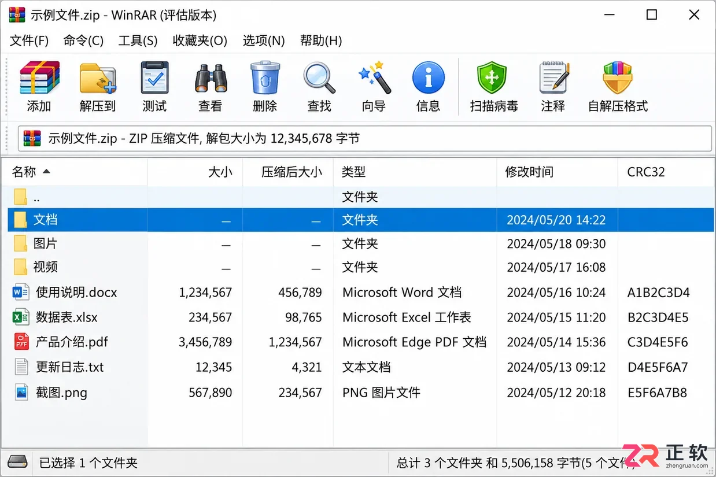Click the 自解压格式 (SFX) icon
The image size is (716, 477).
pos(618,78)
